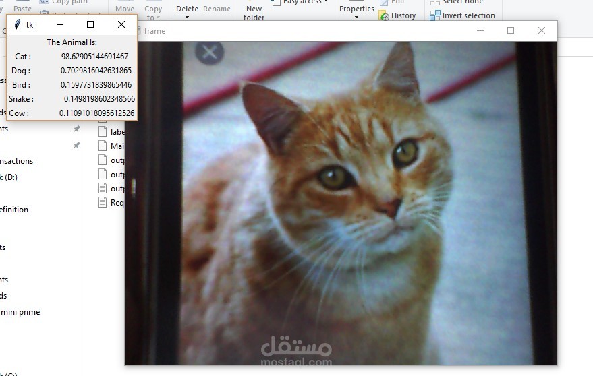
Task: Select the item ending in 'nsactions' in navigation pane
Action: pyautogui.click(x=17, y=161)
